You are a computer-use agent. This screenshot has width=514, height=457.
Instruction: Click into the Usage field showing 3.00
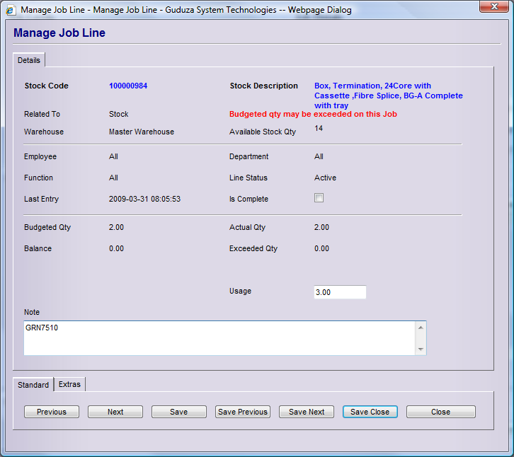[x=340, y=292]
